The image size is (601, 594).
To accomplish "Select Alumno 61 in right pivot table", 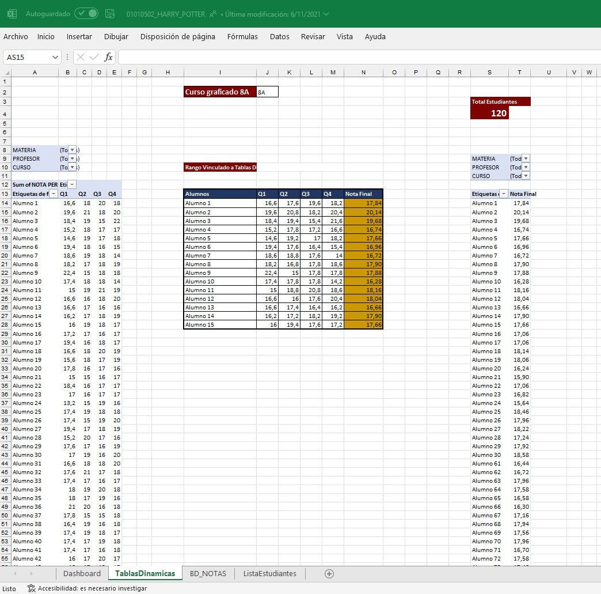I will tap(489, 464).
